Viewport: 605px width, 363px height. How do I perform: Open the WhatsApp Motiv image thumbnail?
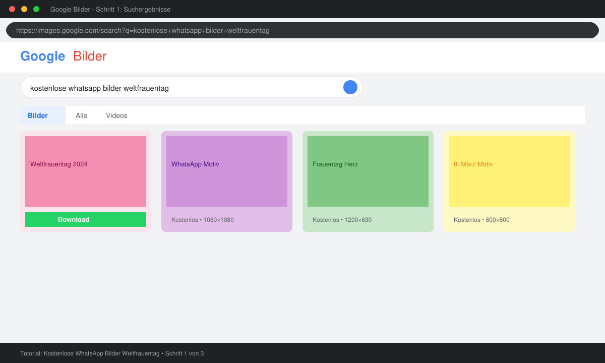pos(227,171)
